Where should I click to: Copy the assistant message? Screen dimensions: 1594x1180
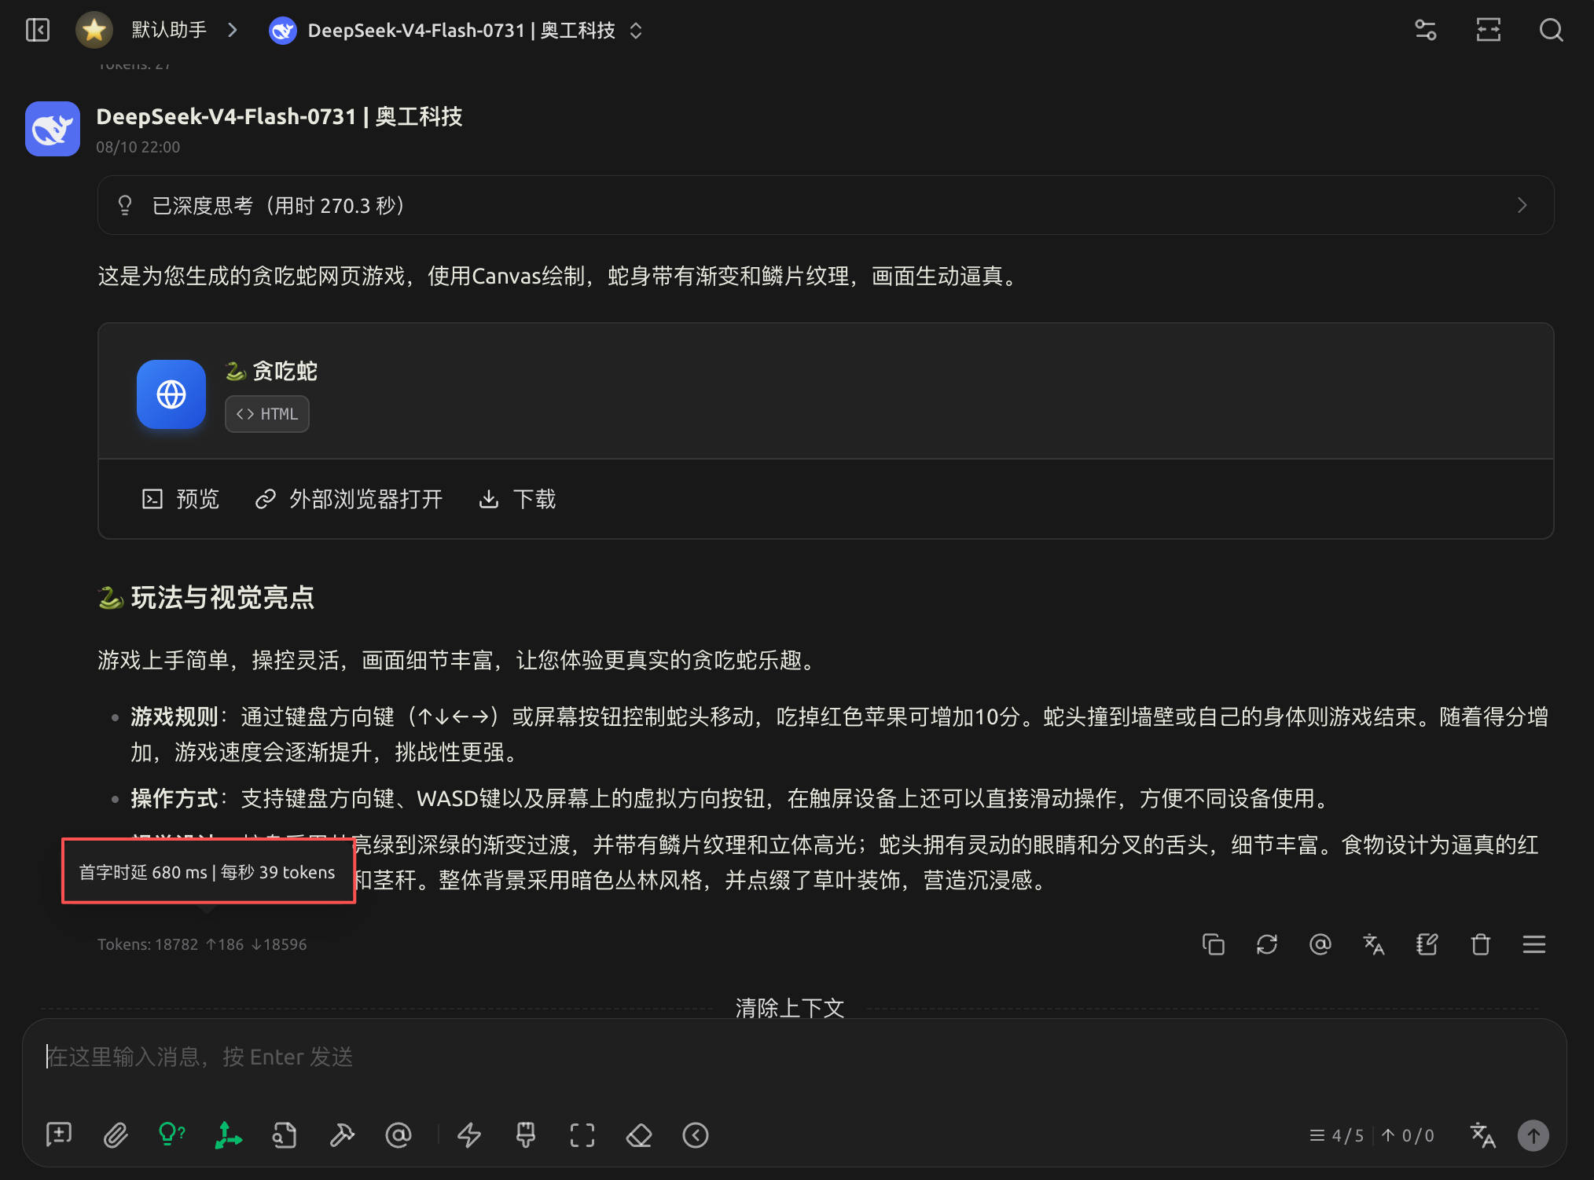[1214, 944]
